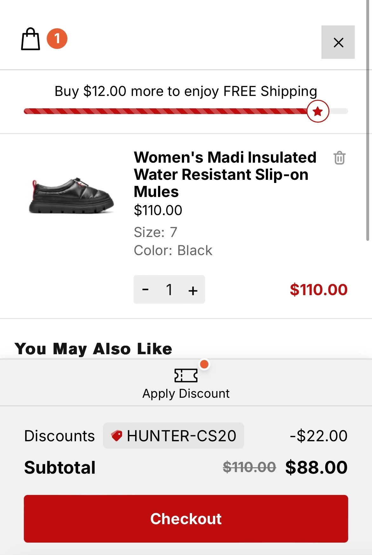This screenshot has width=372, height=555.
Task: Click the Color: Black detail text
Action: (x=173, y=250)
